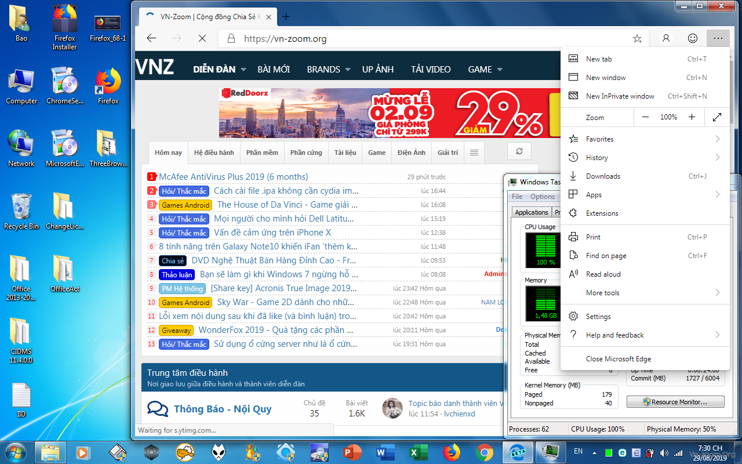Switch to the Hệ điều hành tab
Viewport: 742px width, 464px height.
click(214, 153)
